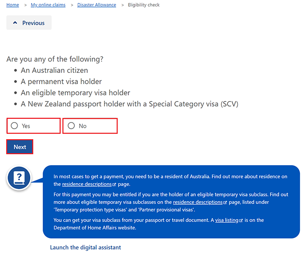Click the Next button
The width and height of the screenshot is (308, 256).
[19, 147]
